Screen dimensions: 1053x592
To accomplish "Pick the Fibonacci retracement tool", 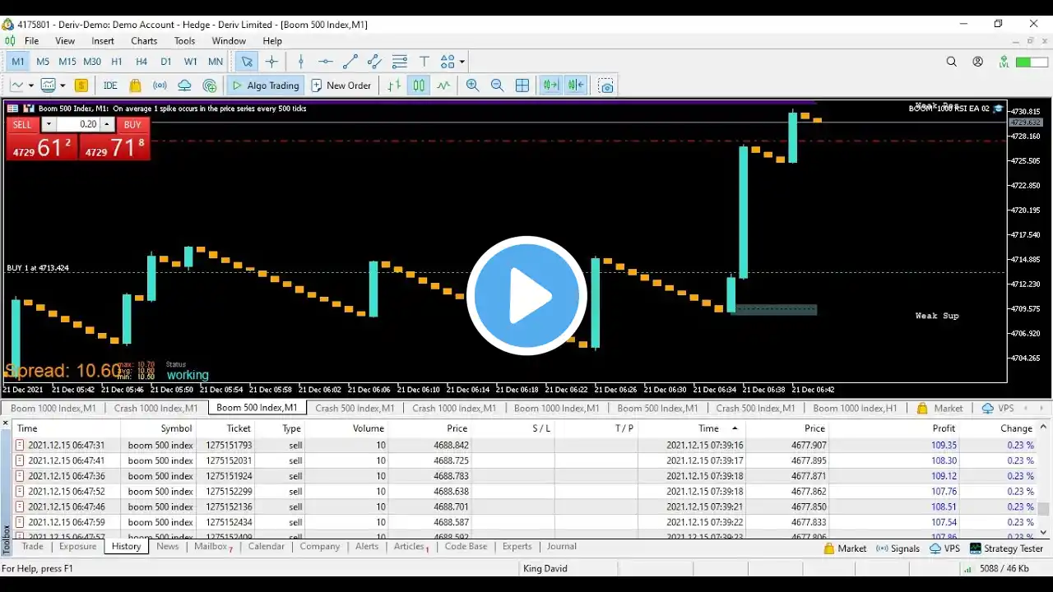I will [x=400, y=62].
